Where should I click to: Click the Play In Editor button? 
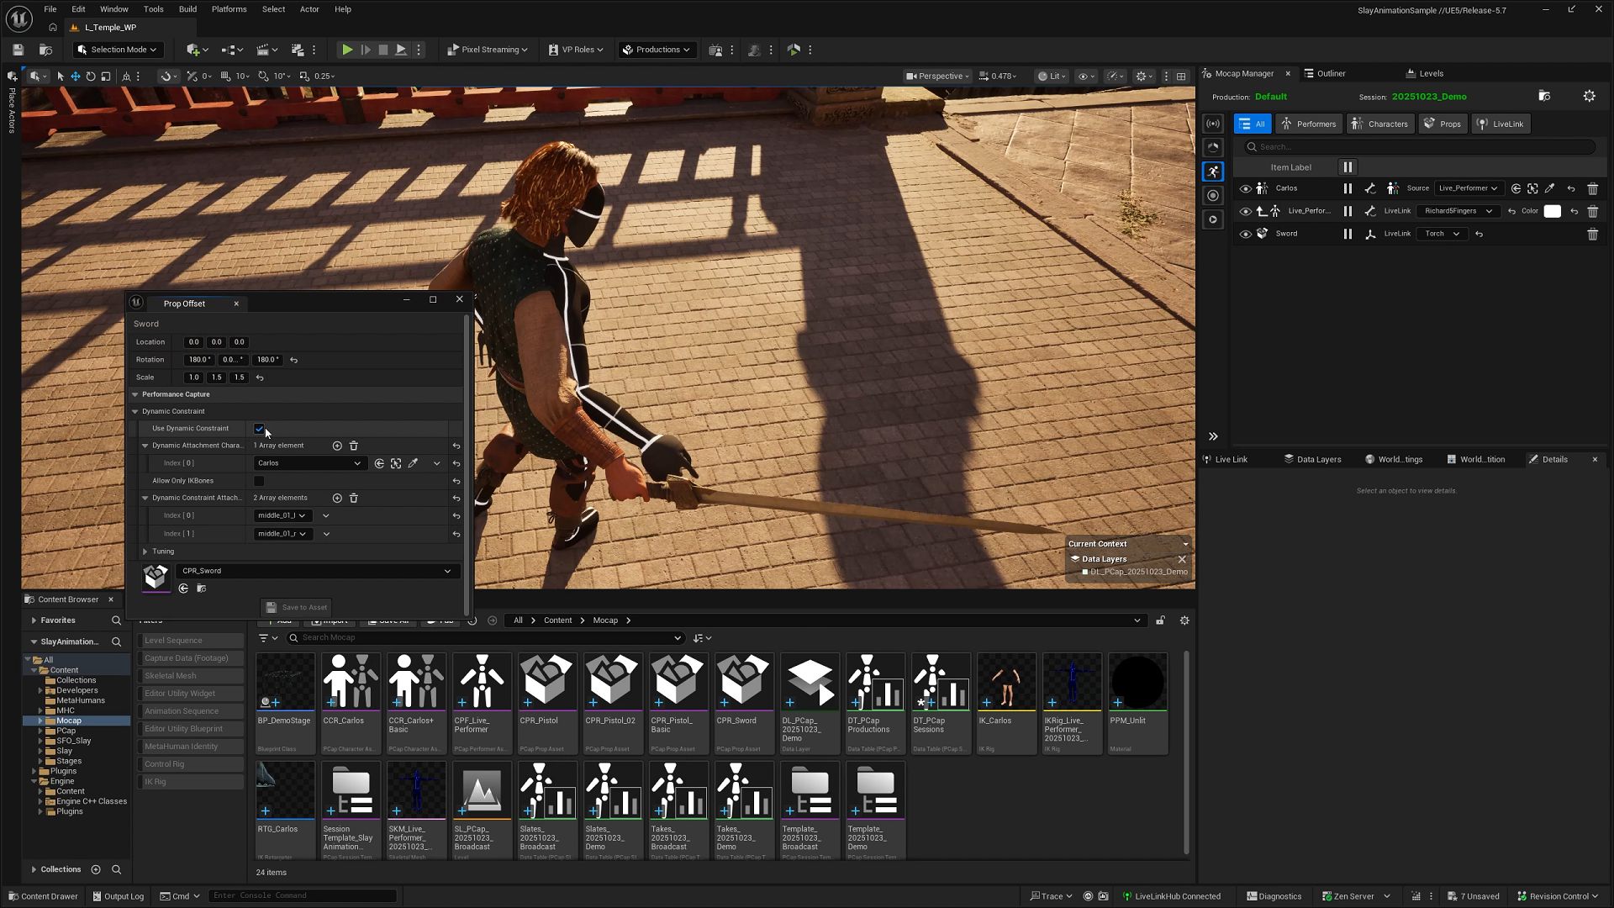coord(347,50)
